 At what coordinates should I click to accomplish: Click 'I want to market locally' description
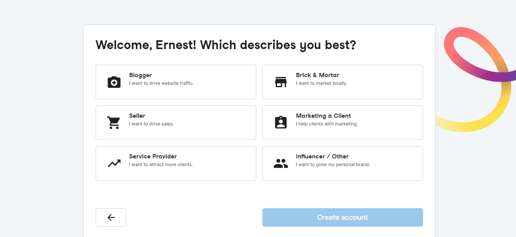pos(321,83)
